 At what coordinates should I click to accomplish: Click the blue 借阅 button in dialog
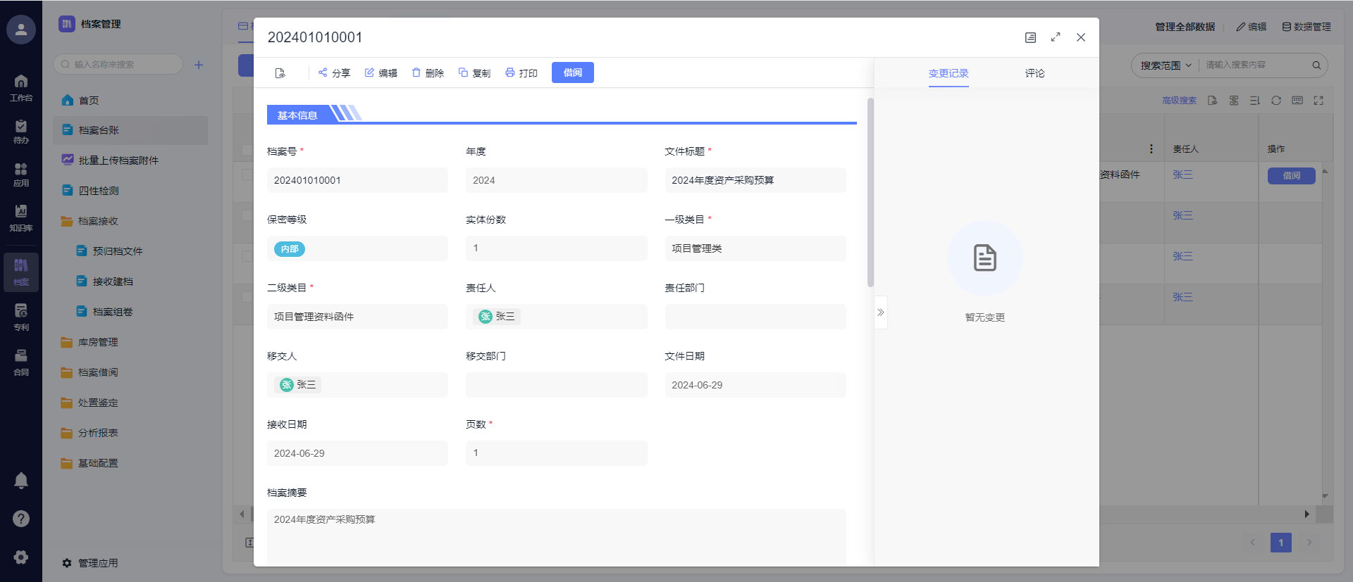(x=572, y=72)
